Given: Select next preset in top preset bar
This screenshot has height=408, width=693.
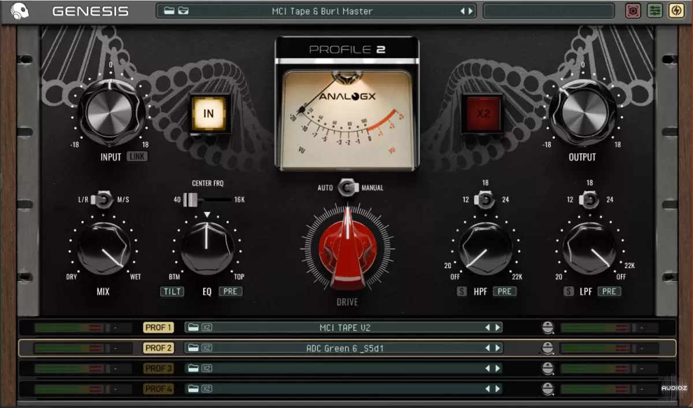Looking at the screenshot, I should pos(471,11).
